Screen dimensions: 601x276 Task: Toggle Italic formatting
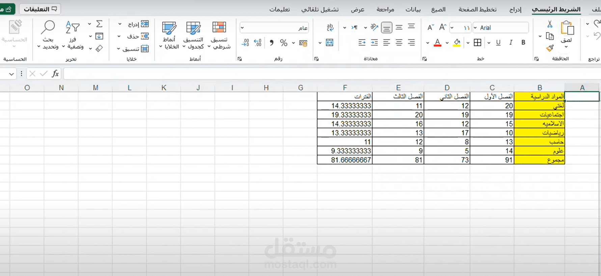(511, 43)
